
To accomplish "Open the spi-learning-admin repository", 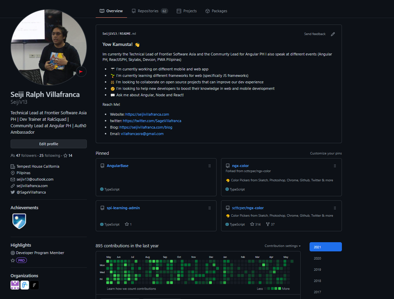I will (x=123, y=208).
